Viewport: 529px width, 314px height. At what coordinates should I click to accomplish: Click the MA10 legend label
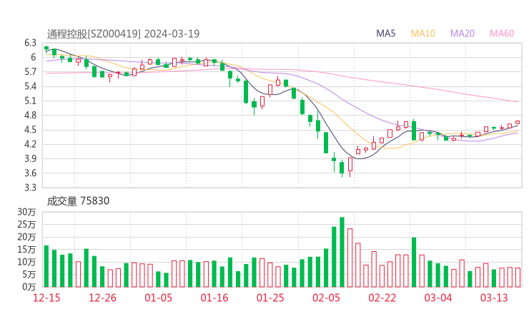point(422,34)
